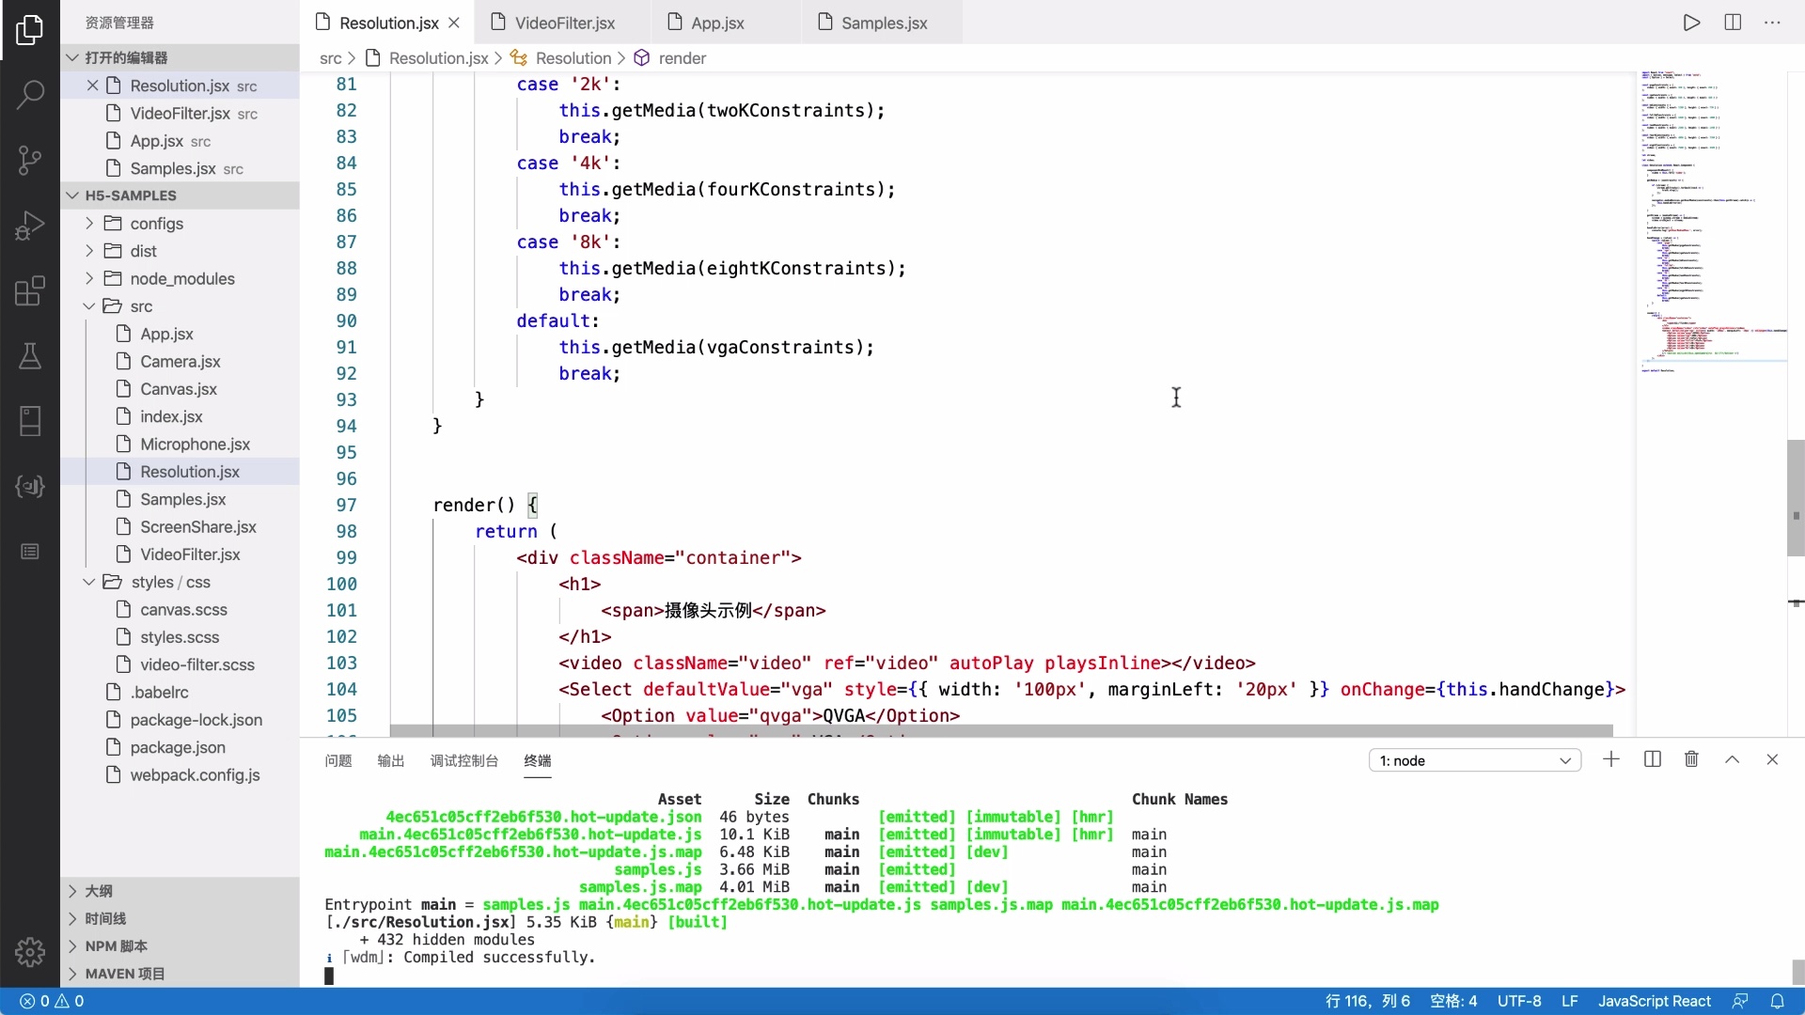Image resolution: width=1805 pixels, height=1015 pixels.
Task: Create a new terminal with plus icon
Action: click(1611, 759)
